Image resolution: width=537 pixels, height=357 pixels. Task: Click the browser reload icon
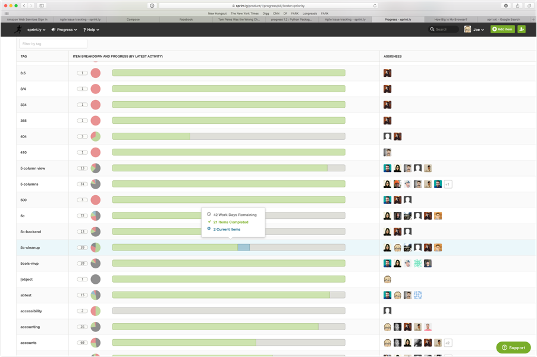click(x=375, y=5)
